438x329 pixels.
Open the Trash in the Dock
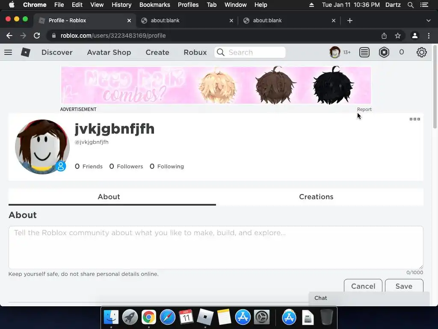(x=326, y=317)
